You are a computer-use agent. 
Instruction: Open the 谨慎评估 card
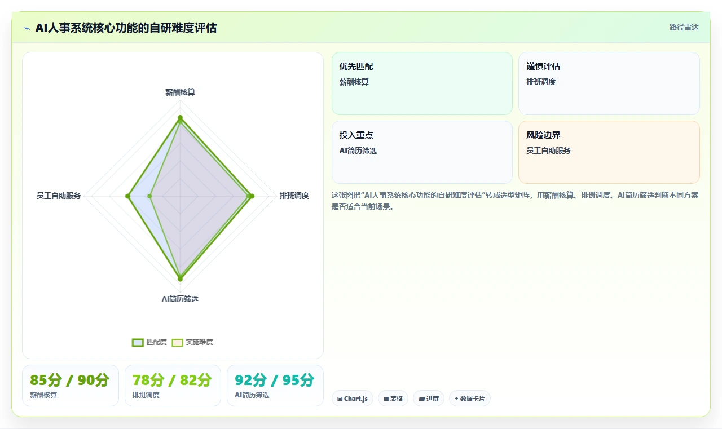click(x=609, y=83)
